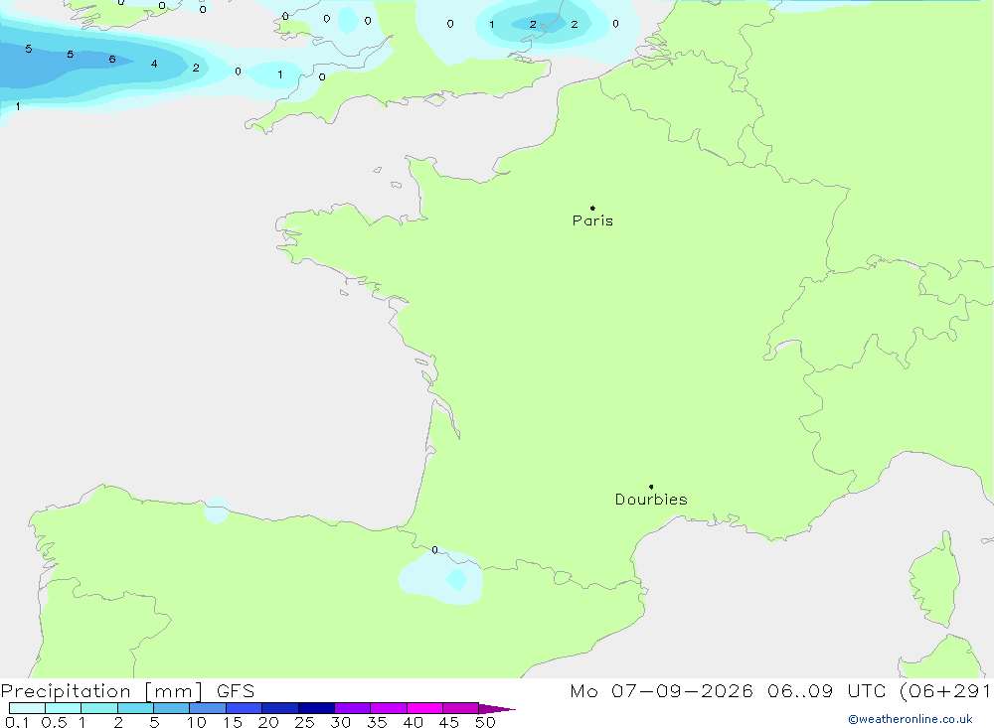
Task: Select the Dourbies location dot marker
Action: pyautogui.click(x=651, y=487)
